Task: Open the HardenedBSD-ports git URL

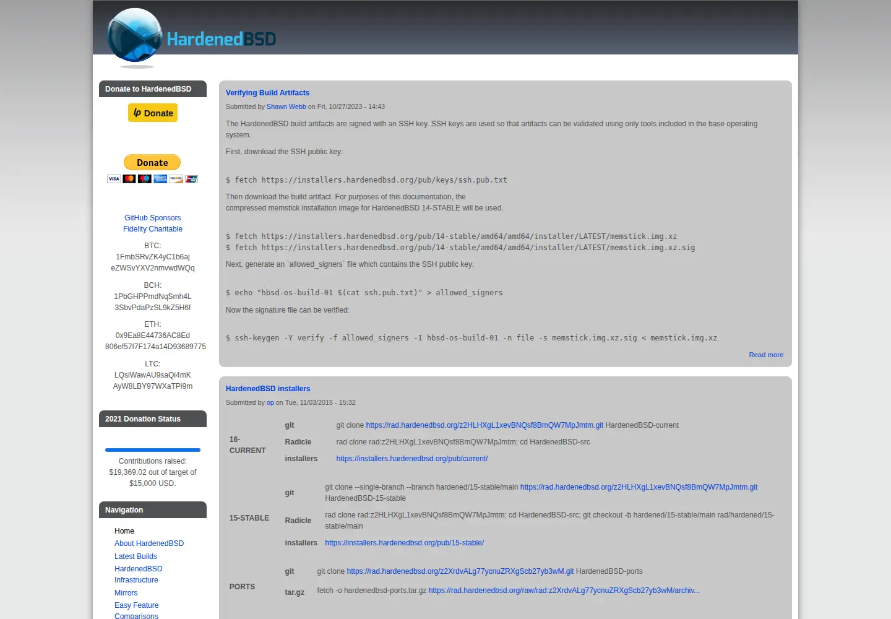Action: [460, 571]
